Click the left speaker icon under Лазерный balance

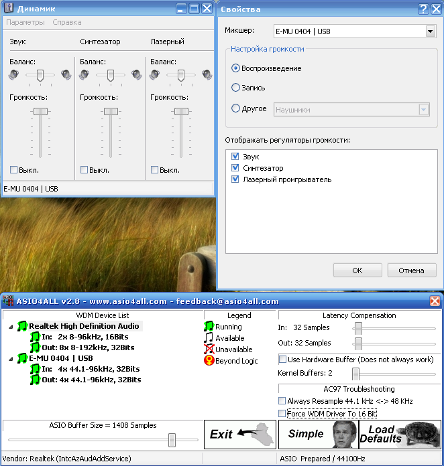pos(154,74)
